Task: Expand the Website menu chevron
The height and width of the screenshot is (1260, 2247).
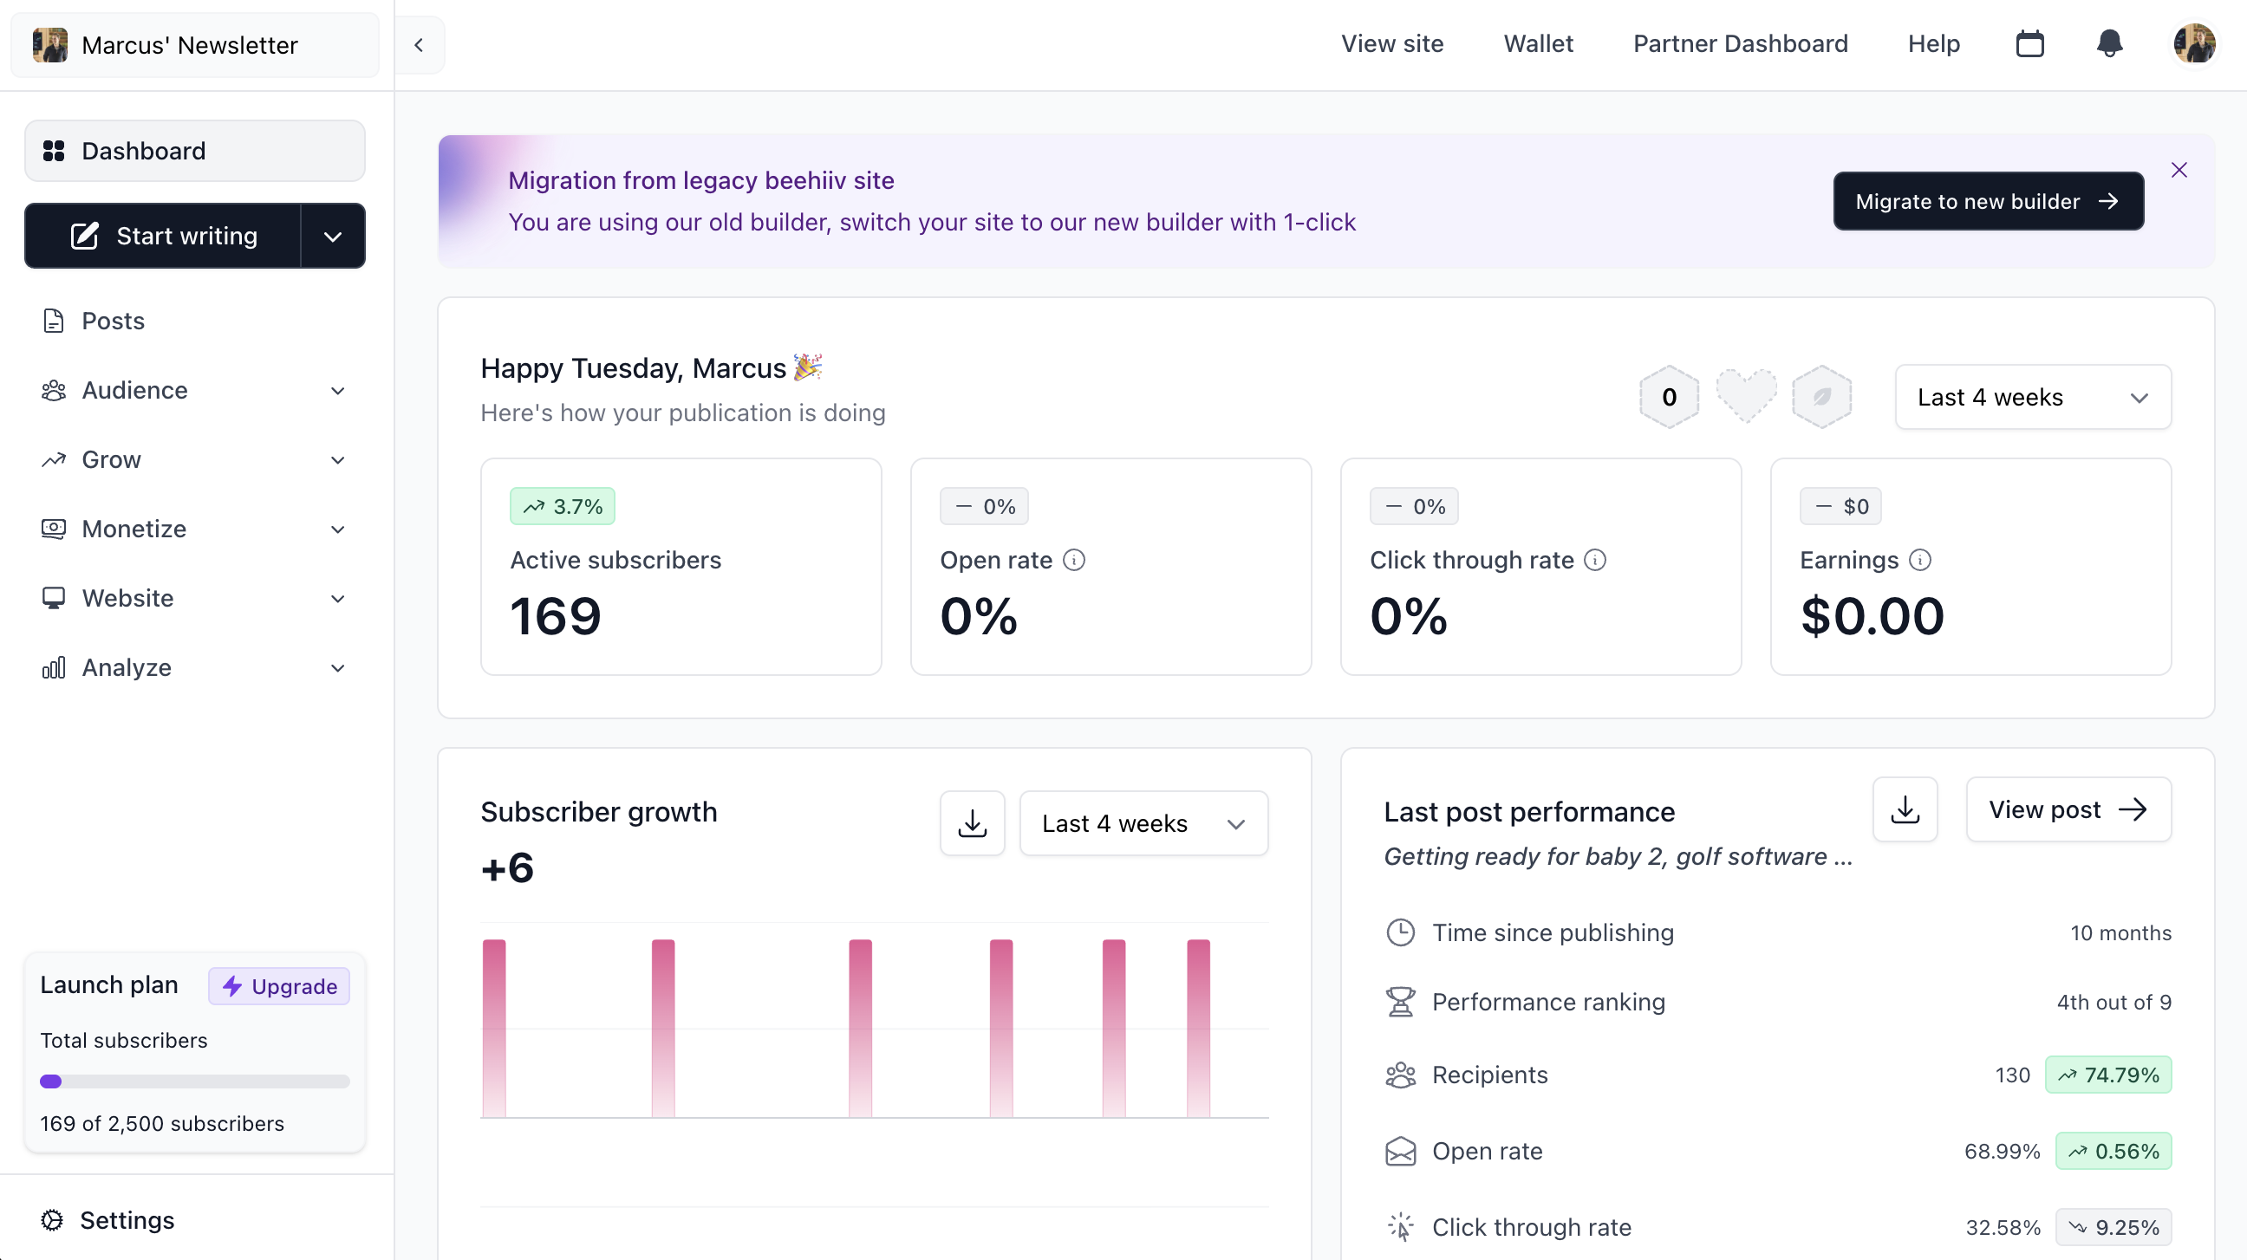Action: pyautogui.click(x=337, y=598)
